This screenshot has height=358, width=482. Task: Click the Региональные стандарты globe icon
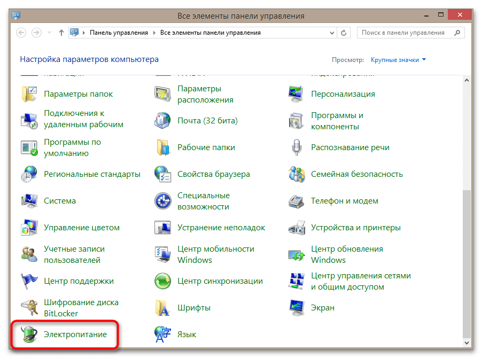pyautogui.click(x=29, y=174)
